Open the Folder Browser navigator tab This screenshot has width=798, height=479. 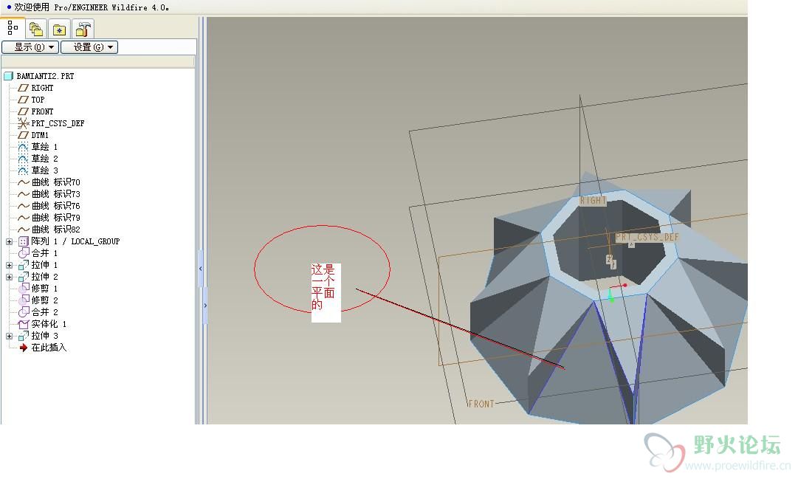[35, 30]
